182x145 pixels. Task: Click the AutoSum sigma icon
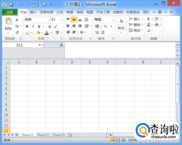(x=148, y=19)
